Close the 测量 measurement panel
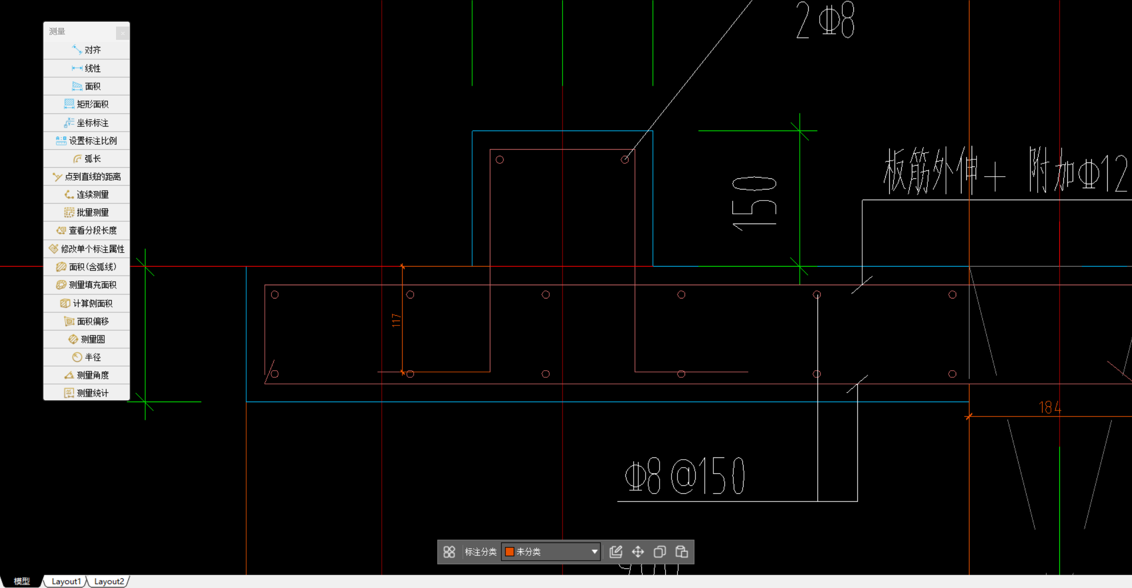Screen dimensions: 1132x588 tap(123, 33)
